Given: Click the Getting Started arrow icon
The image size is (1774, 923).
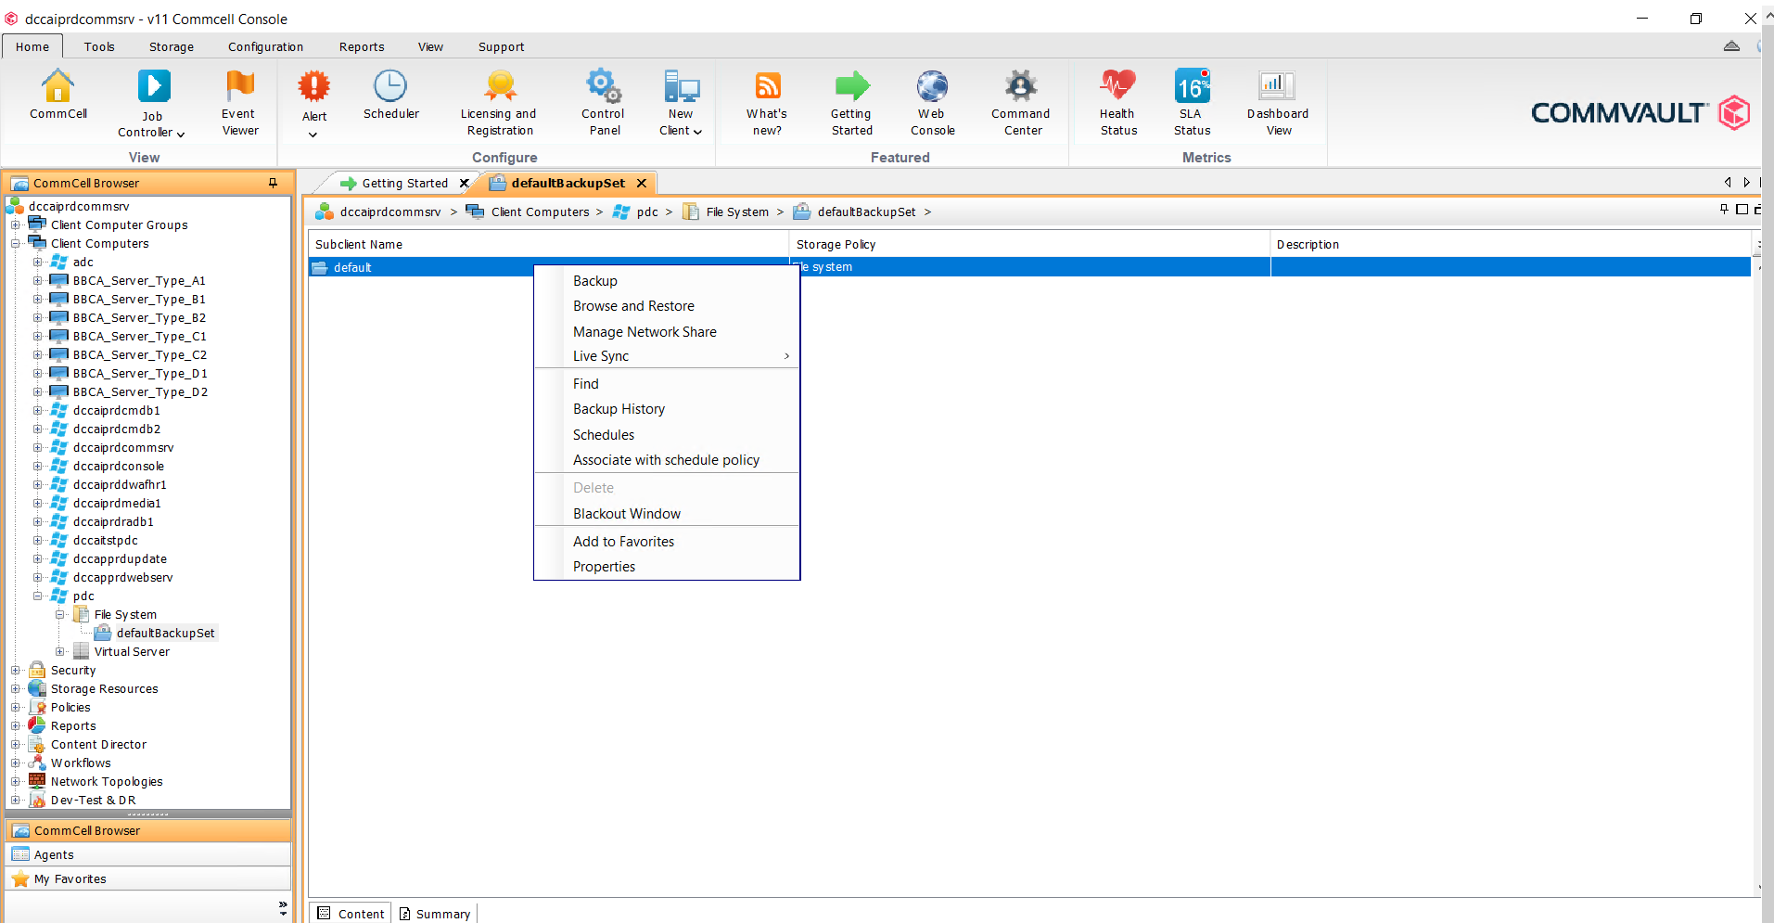Looking at the screenshot, I should click(x=851, y=86).
